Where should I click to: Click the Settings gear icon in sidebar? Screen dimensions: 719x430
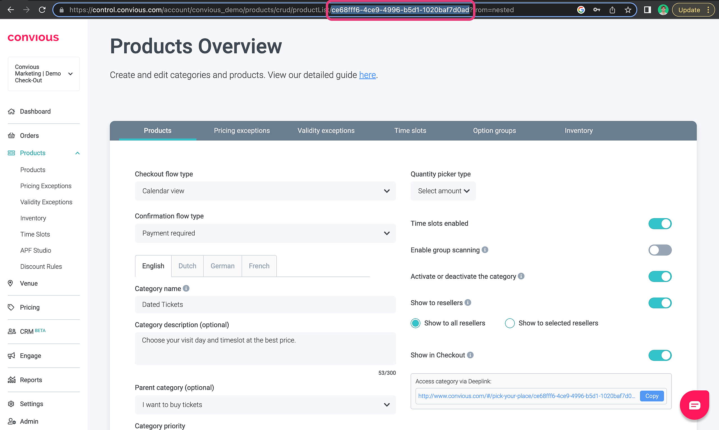[x=11, y=404]
